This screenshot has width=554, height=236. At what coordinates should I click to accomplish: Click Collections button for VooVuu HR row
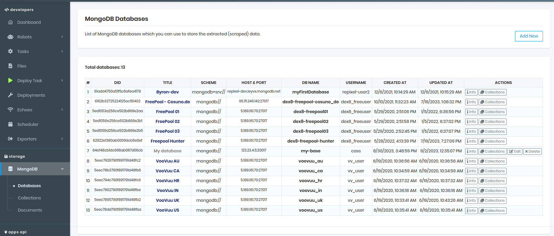coord(492,181)
